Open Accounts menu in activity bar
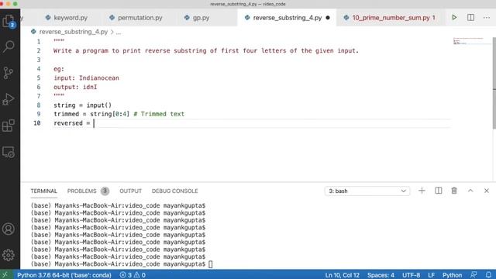 9,229
